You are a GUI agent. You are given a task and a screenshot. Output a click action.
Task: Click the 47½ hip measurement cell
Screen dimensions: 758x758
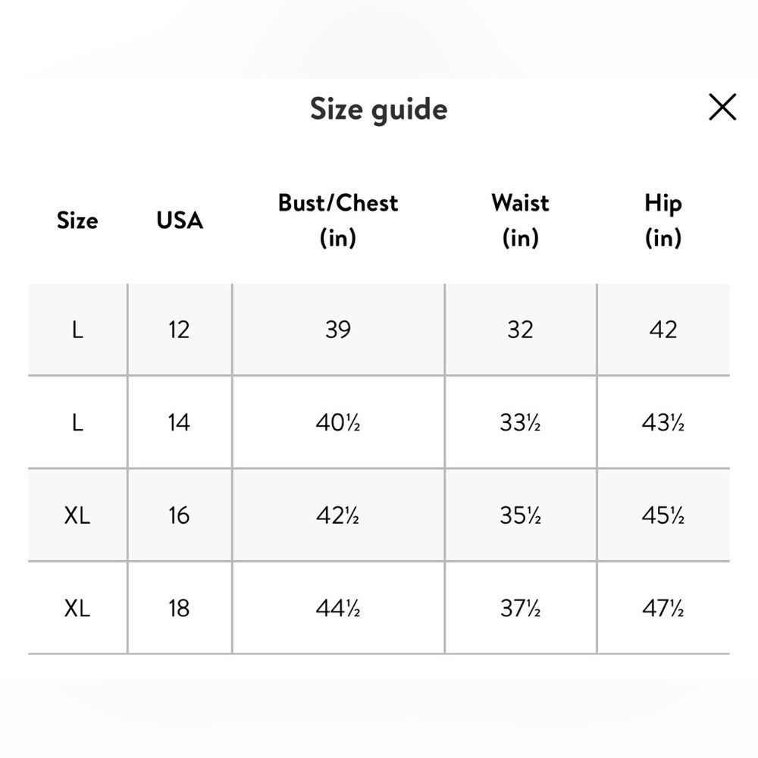point(664,608)
